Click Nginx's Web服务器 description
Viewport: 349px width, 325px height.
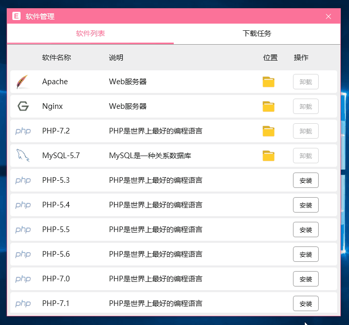tap(128, 106)
